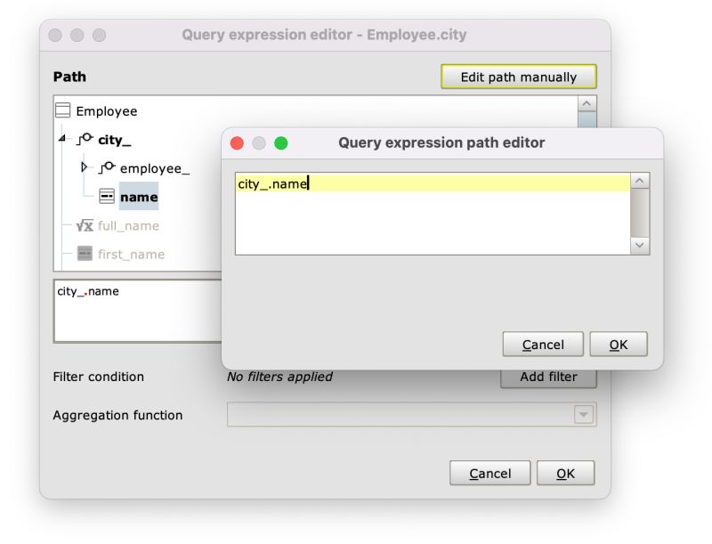Select the Employee root label

[x=107, y=111]
